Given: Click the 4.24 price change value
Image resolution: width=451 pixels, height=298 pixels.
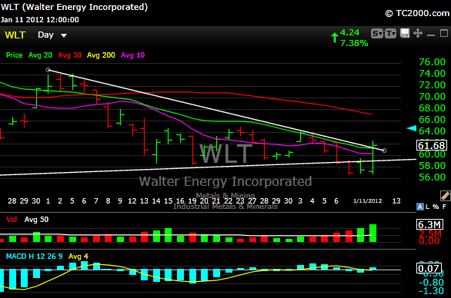Looking at the screenshot, I should click(x=349, y=32).
